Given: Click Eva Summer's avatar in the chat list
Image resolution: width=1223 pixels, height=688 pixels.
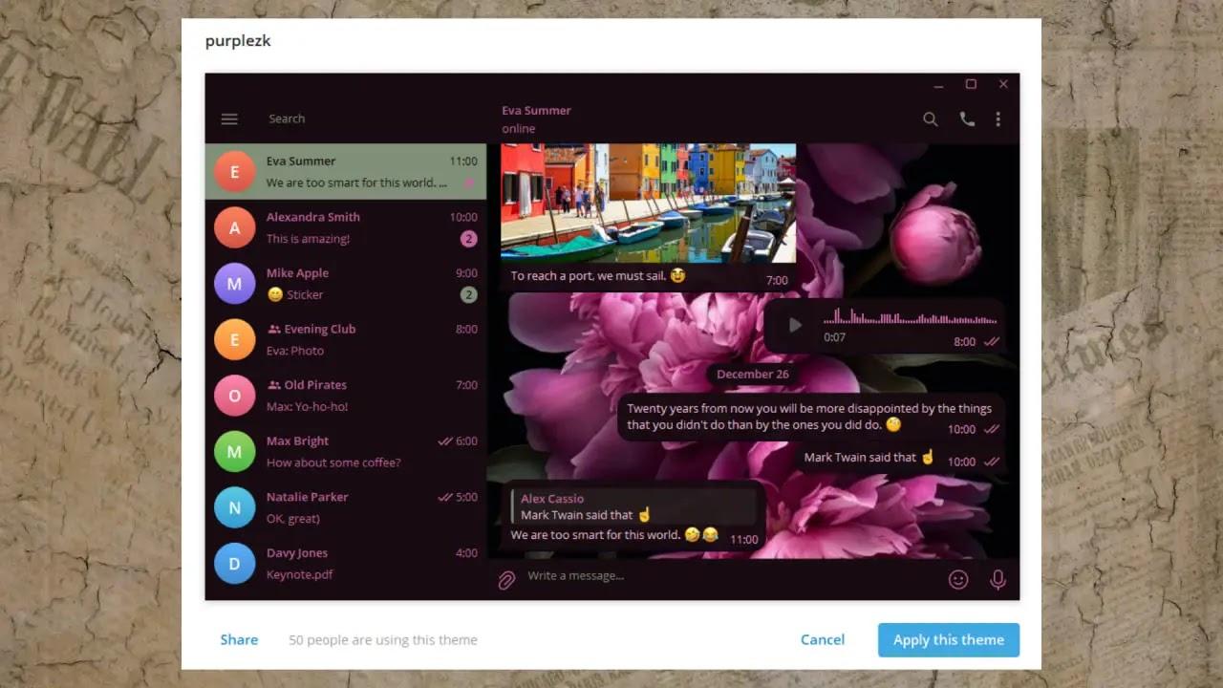Looking at the screenshot, I should coord(234,172).
